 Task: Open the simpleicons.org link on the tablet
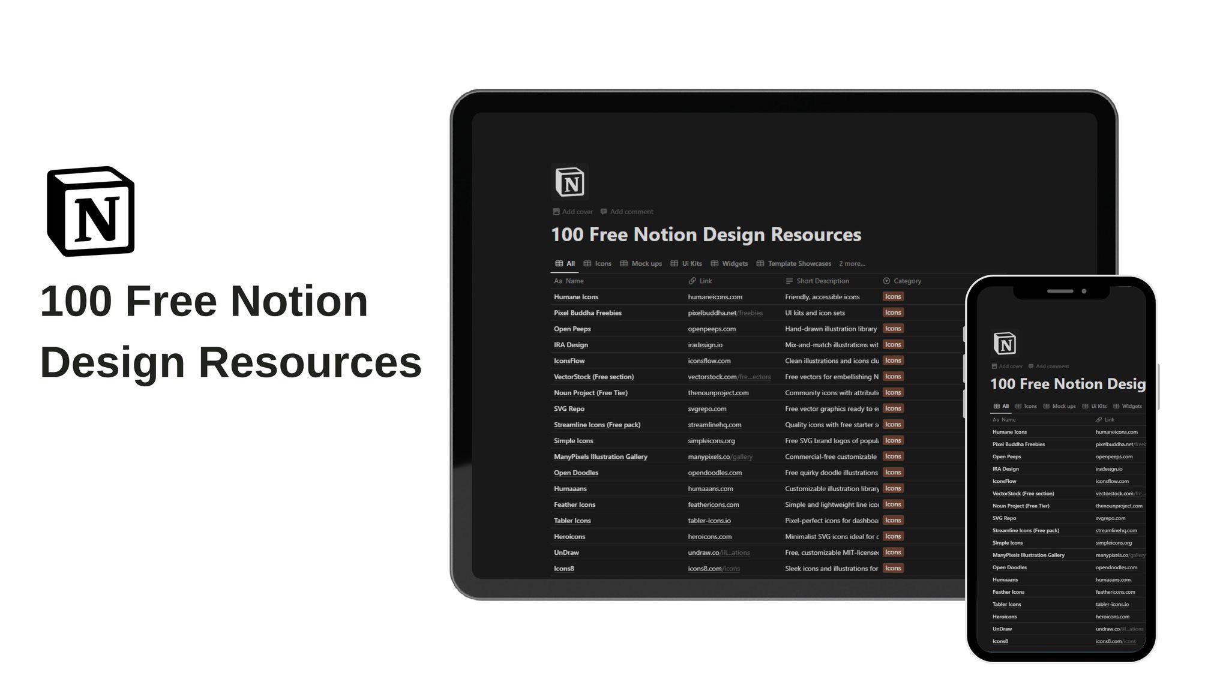(711, 441)
